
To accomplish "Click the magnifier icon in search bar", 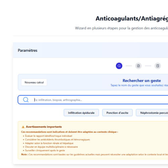I will click(x=26, y=100).
